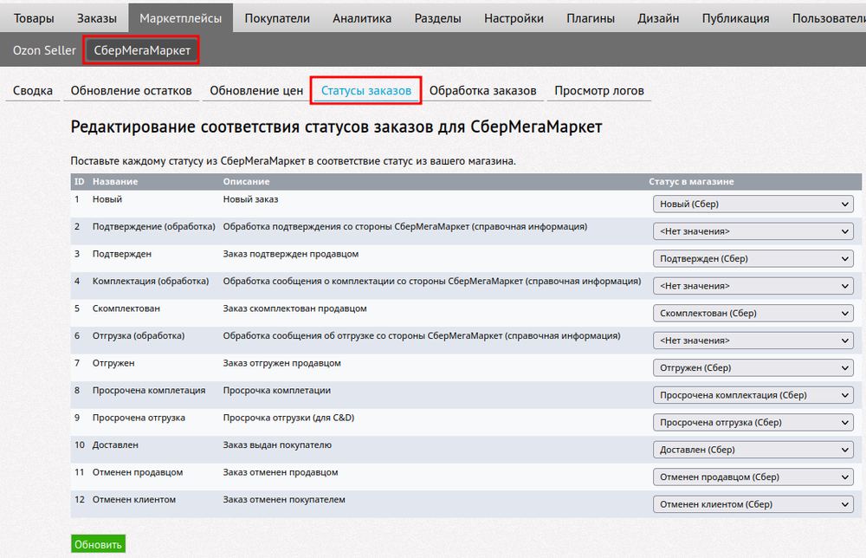866x558 pixels.
Task: Open the Разделы menu
Action: click(438, 18)
